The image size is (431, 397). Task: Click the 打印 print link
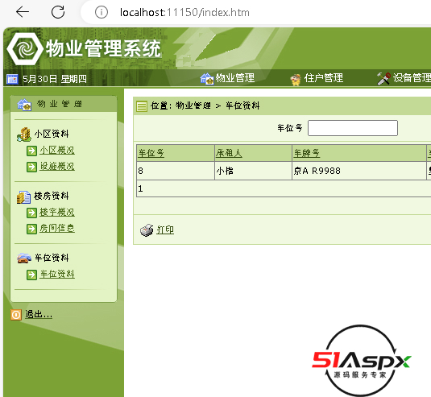[x=165, y=230]
